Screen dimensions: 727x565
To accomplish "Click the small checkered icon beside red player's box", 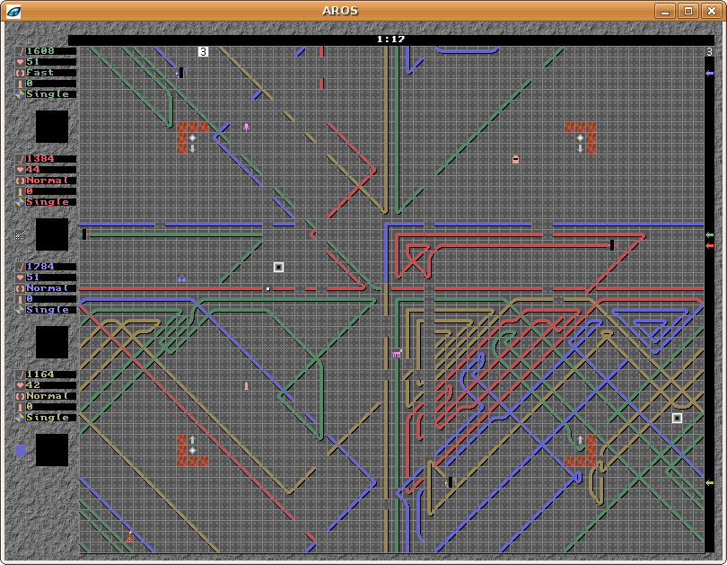I will click(x=21, y=234).
